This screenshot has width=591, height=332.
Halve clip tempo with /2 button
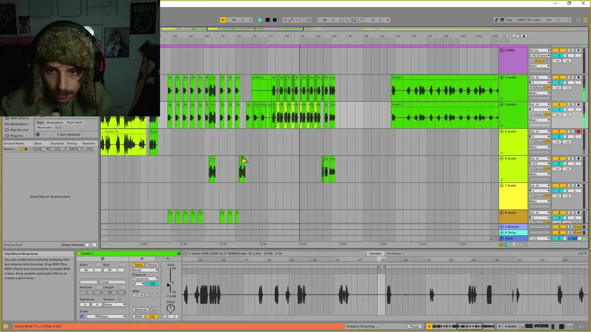pyautogui.click(x=149, y=295)
